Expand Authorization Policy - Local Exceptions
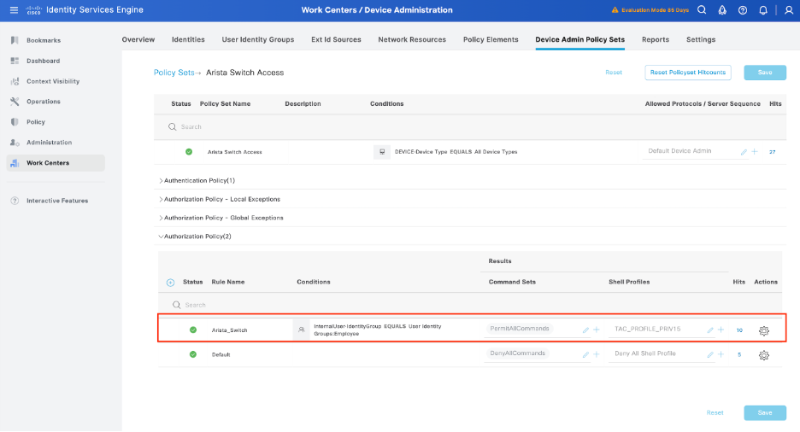Viewport: 800px width, 432px height. point(221,199)
